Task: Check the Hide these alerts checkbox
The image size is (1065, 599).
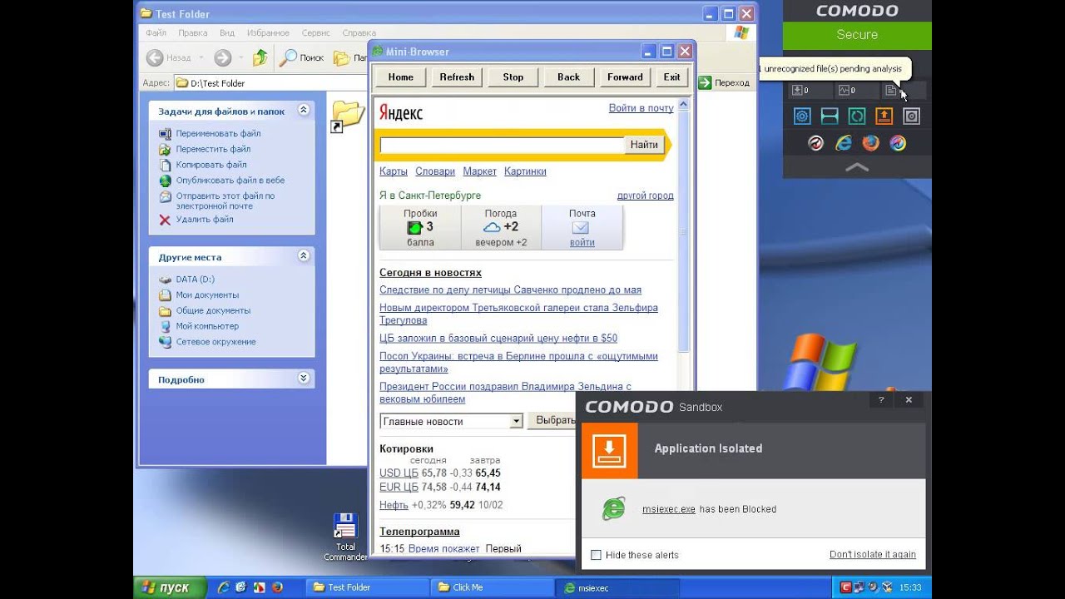Action: [x=596, y=555]
